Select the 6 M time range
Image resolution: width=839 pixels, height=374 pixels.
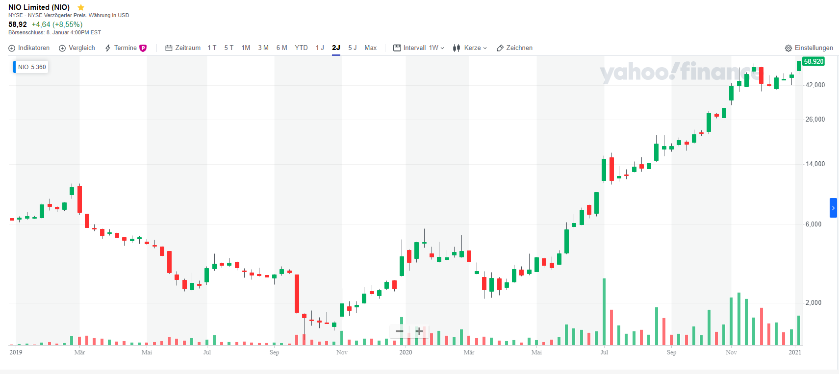pyautogui.click(x=281, y=48)
